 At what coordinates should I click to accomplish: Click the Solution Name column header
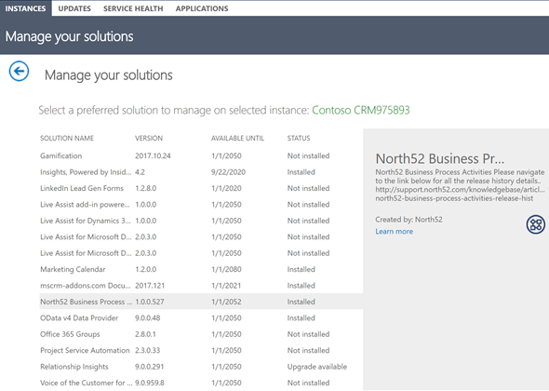[67, 138]
